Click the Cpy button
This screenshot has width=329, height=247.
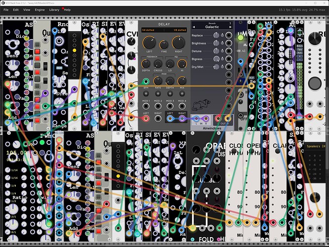point(299,49)
